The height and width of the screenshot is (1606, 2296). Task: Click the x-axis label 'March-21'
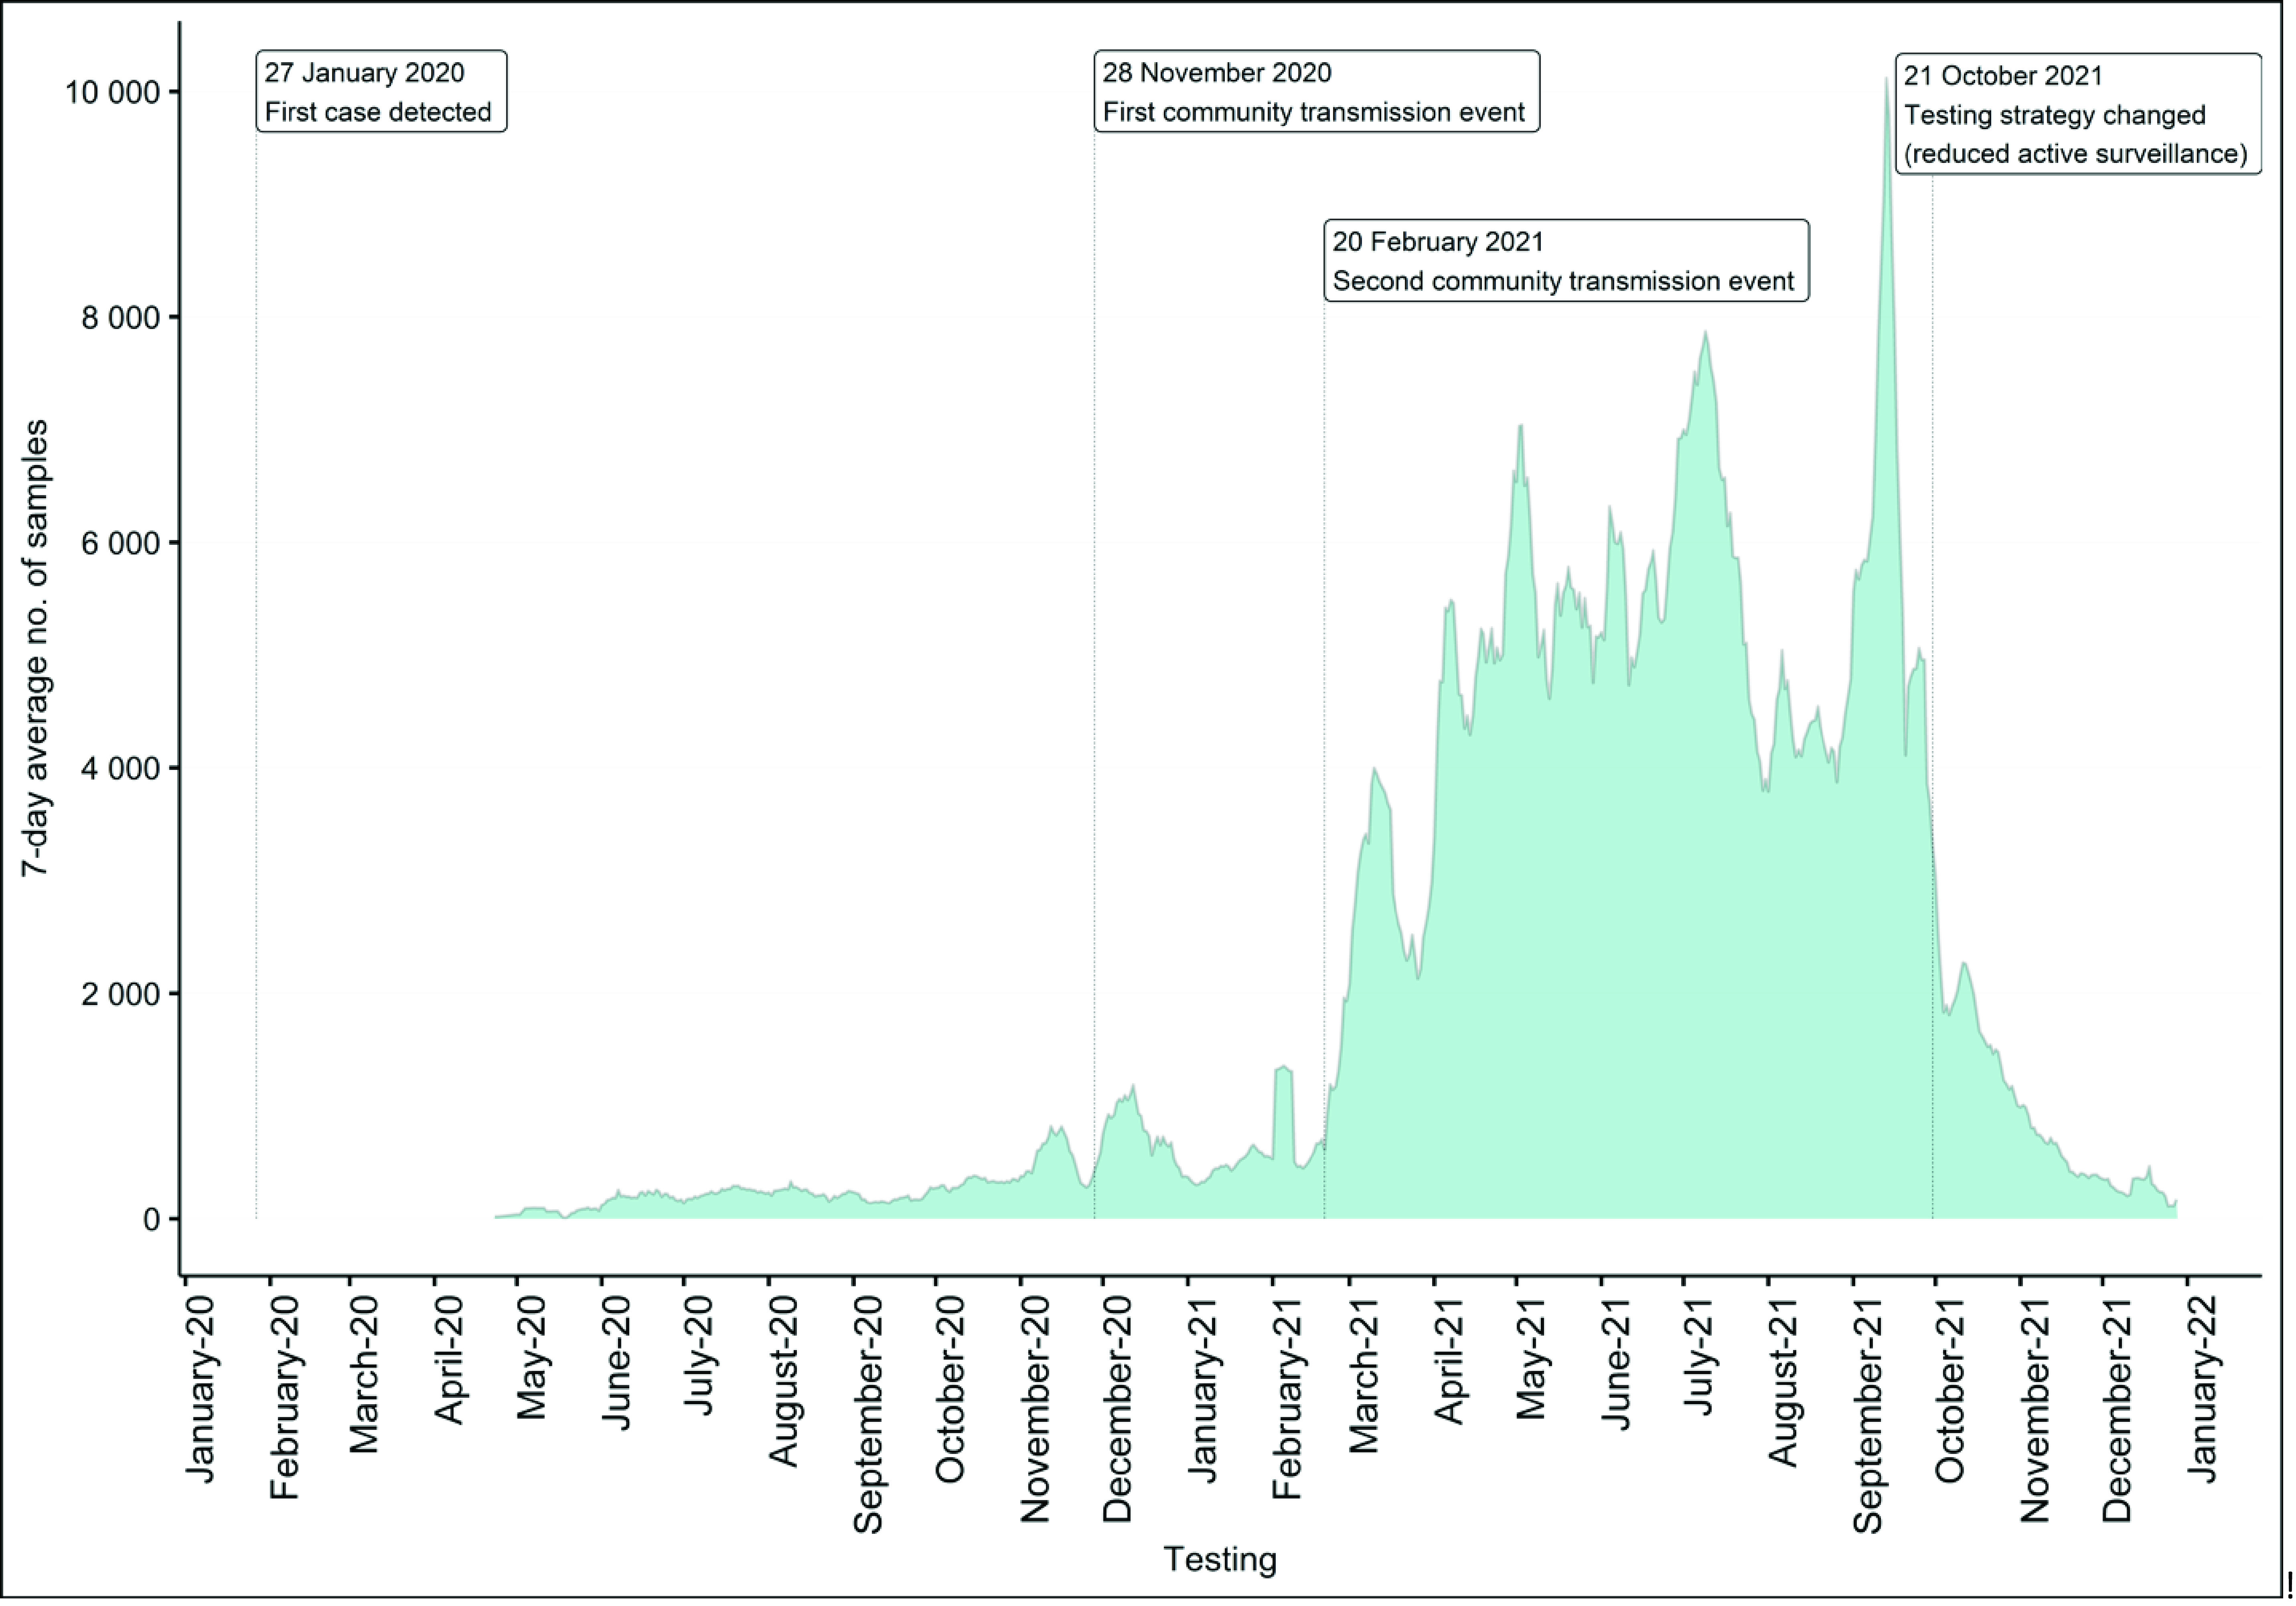point(1364,1374)
